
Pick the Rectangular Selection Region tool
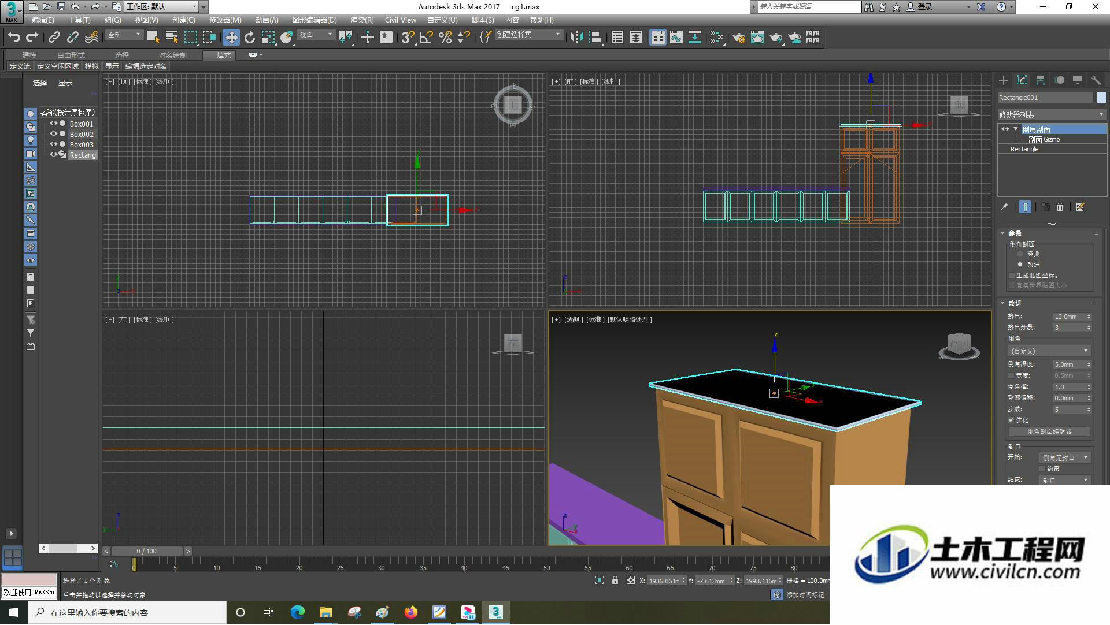[190, 38]
